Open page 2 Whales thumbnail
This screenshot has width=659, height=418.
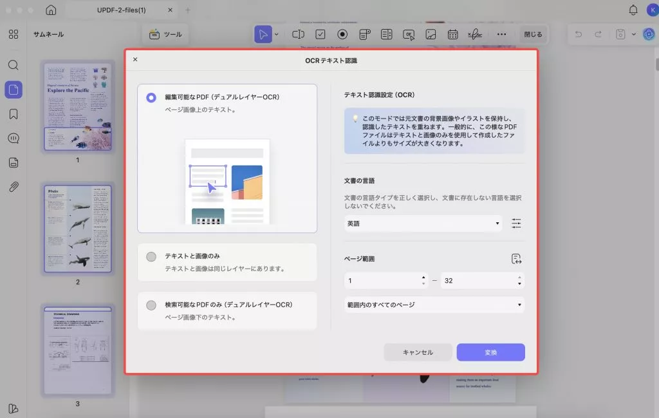pos(78,229)
